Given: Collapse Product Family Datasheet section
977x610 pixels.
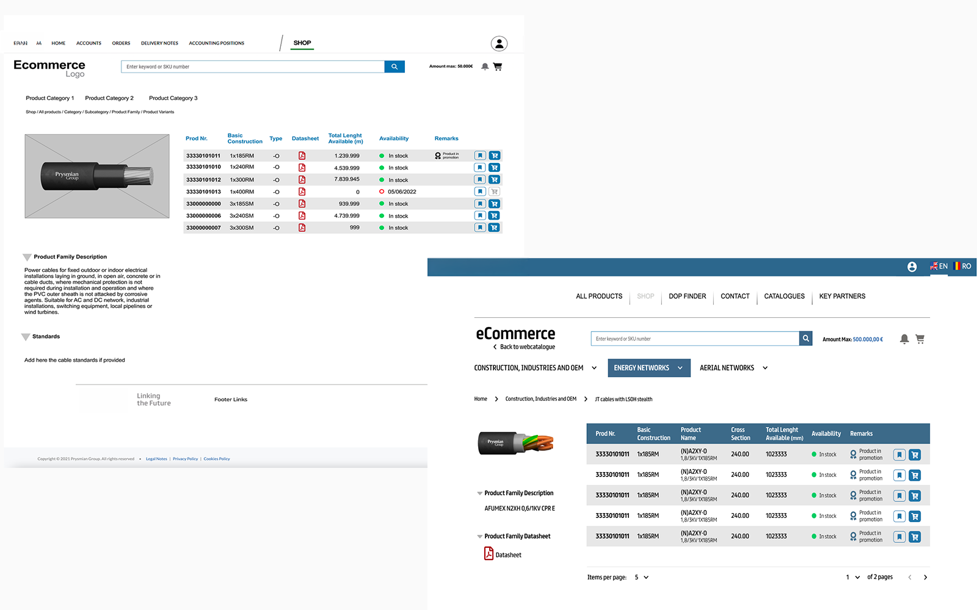Looking at the screenshot, I should tap(480, 537).
